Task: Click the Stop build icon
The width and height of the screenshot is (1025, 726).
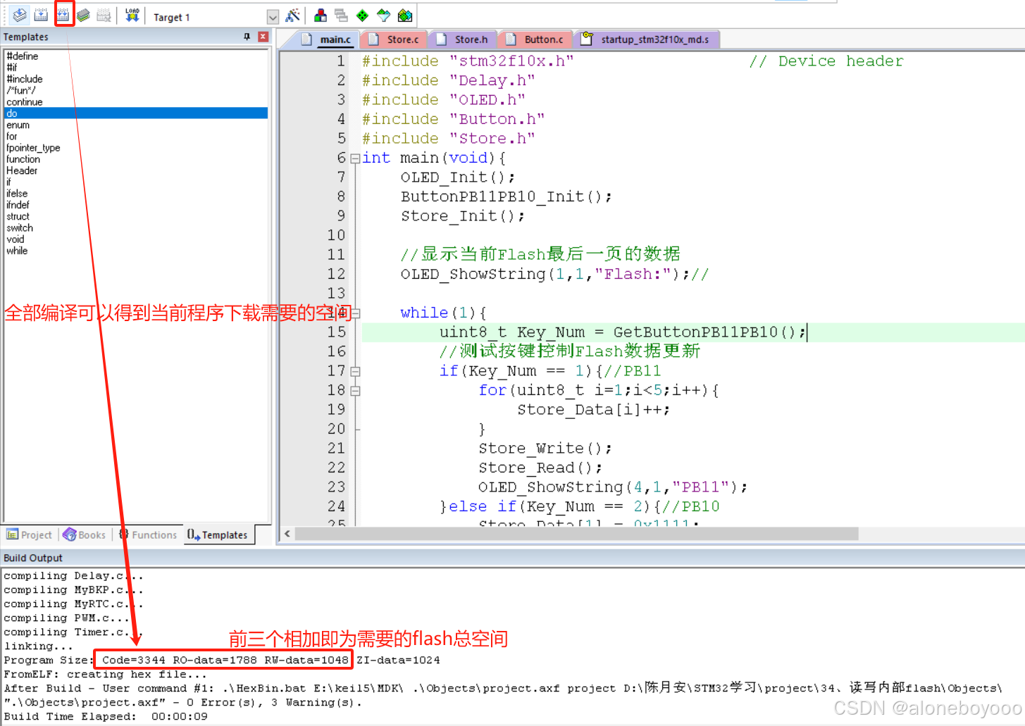Action: tap(104, 15)
